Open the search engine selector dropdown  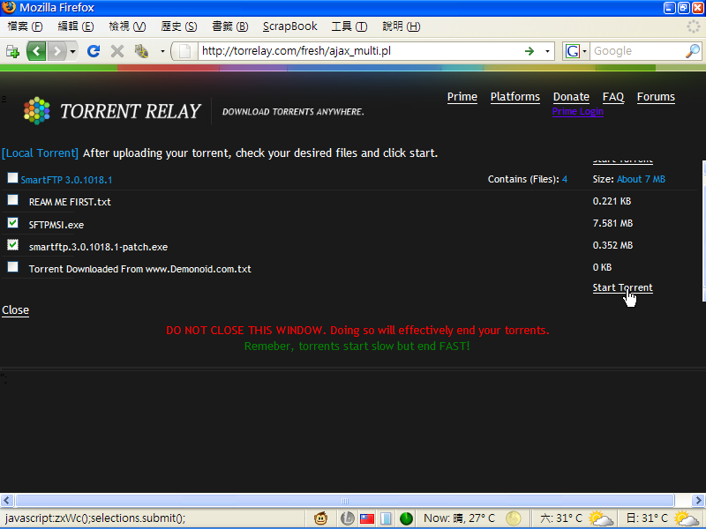tap(584, 51)
